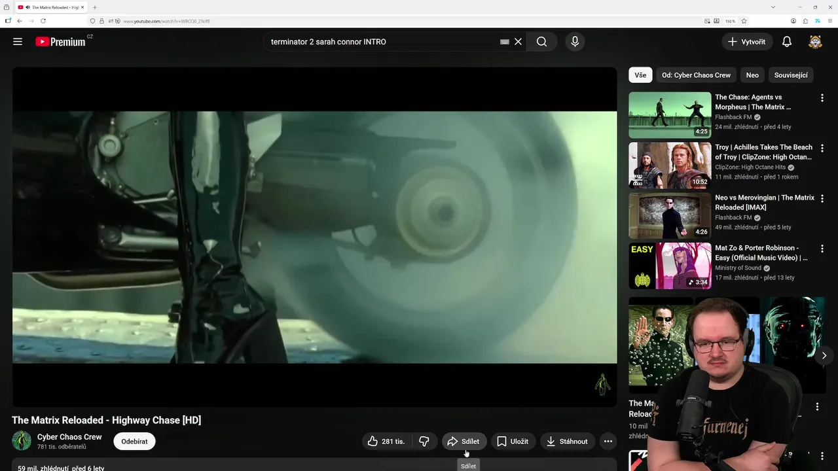This screenshot has width=838, height=471.
Task: Open more actions (three dots) beside Stáhnout
Action: (x=608, y=442)
